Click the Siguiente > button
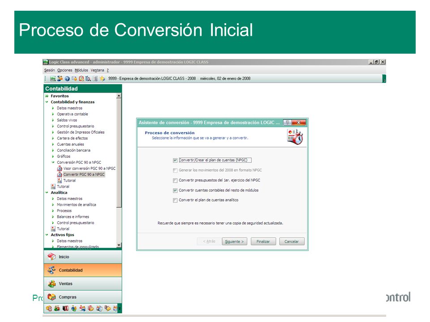 click(234, 241)
